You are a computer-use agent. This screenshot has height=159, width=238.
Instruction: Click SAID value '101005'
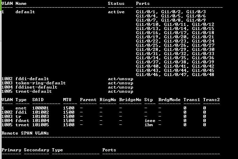41,125
